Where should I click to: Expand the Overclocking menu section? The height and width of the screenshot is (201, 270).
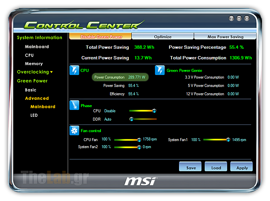pos(35,72)
